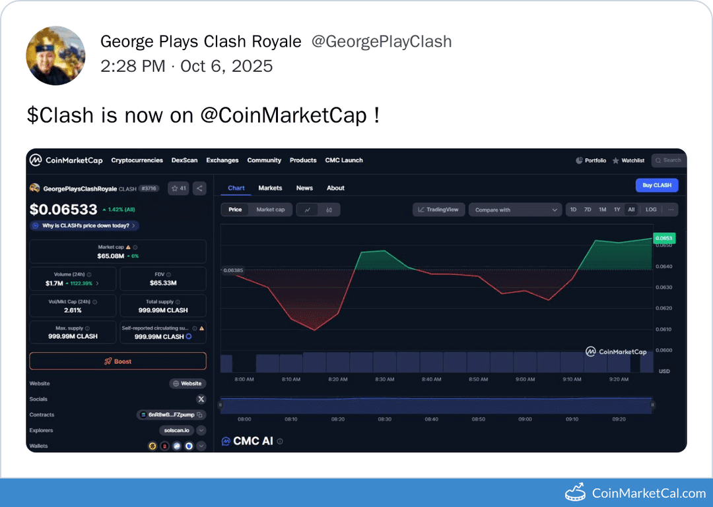The height and width of the screenshot is (507, 713).
Task: Switch to the Markets tab
Action: pyautogui.click(x=271, y=188)
